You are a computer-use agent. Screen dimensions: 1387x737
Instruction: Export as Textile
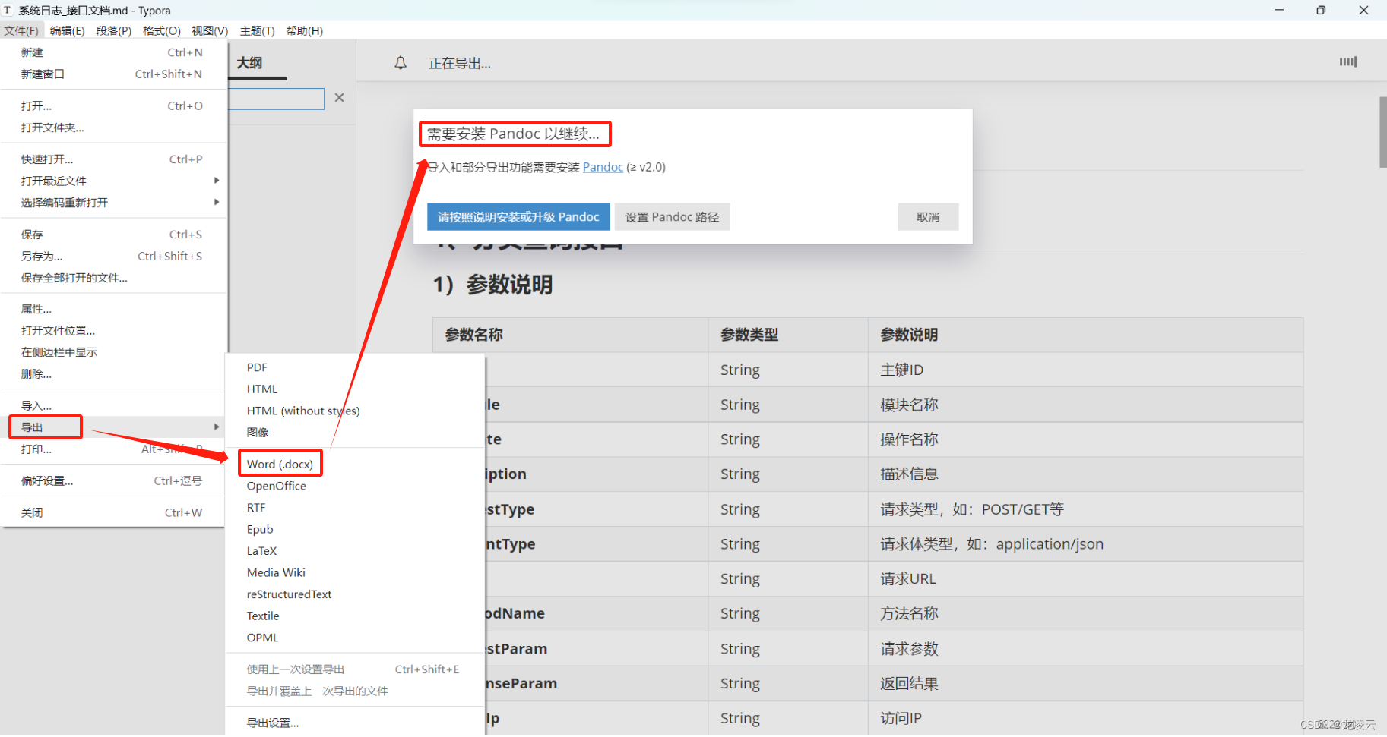pyautogui.click(x=356, y=616)
